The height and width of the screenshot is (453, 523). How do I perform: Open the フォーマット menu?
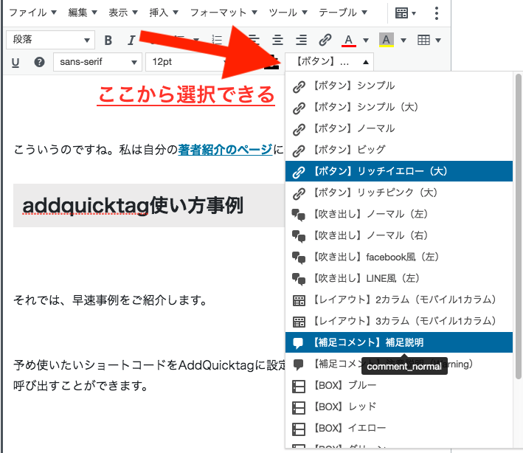pos(224,13)
